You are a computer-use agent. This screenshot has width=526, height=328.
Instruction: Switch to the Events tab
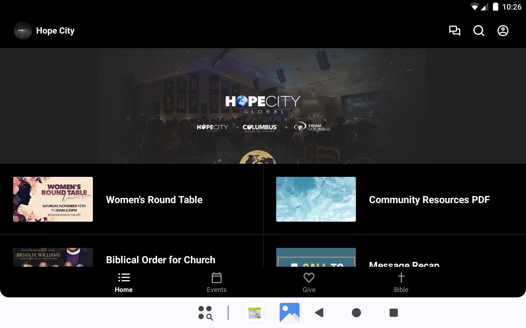point(216,283)
